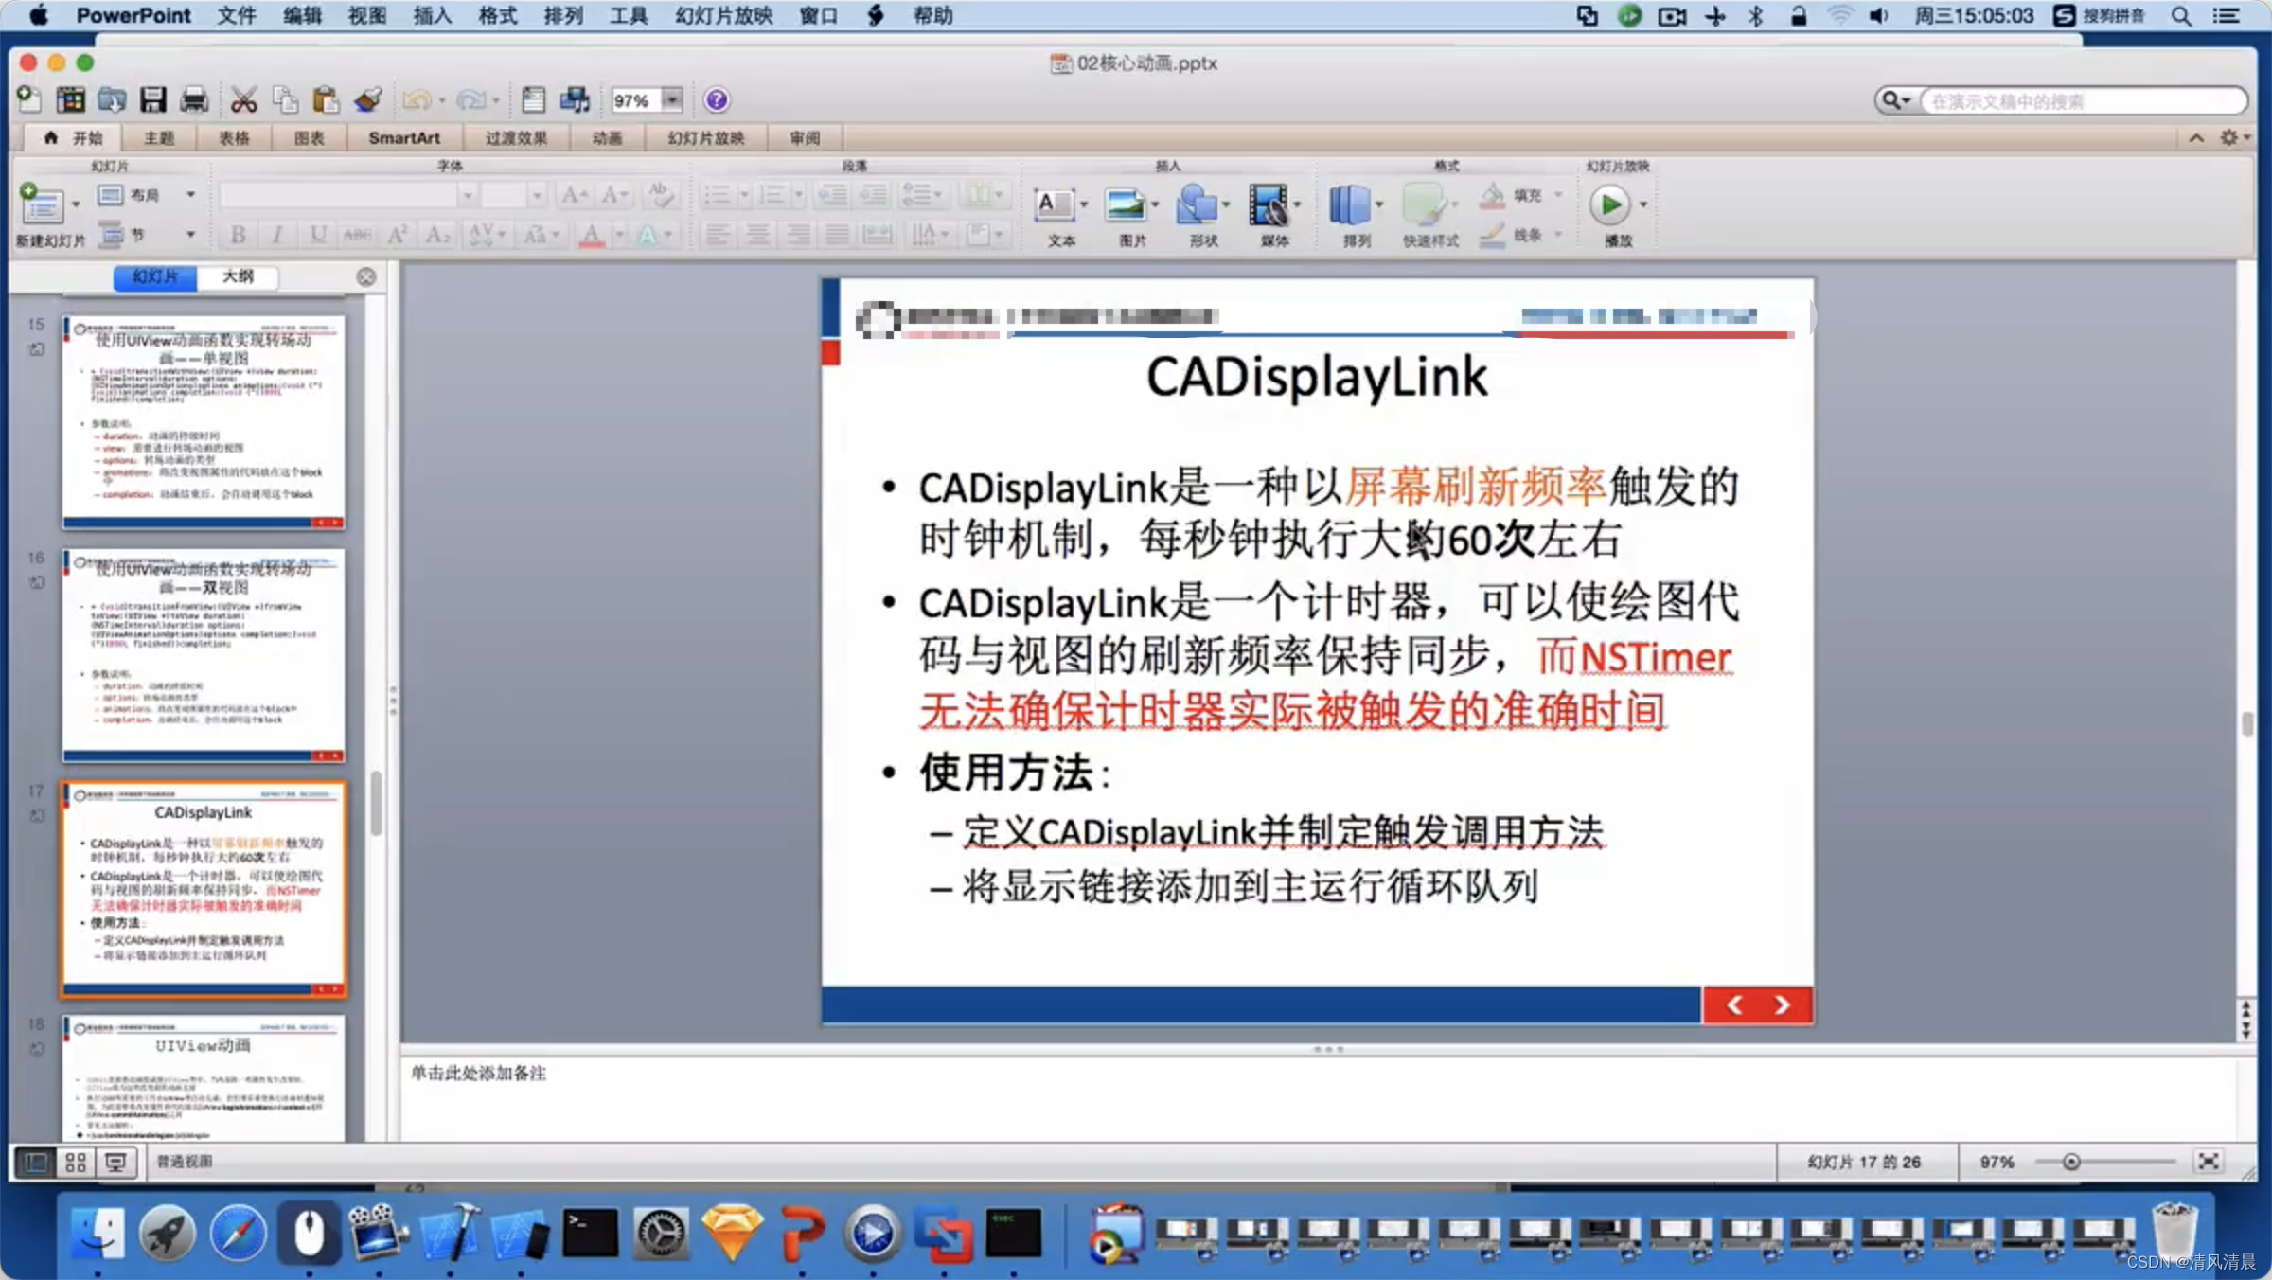2272x1280 pixels.
Task: Switch to the 主题 ribbon tab
Action: pyautogui.click(x=159, y=138)
